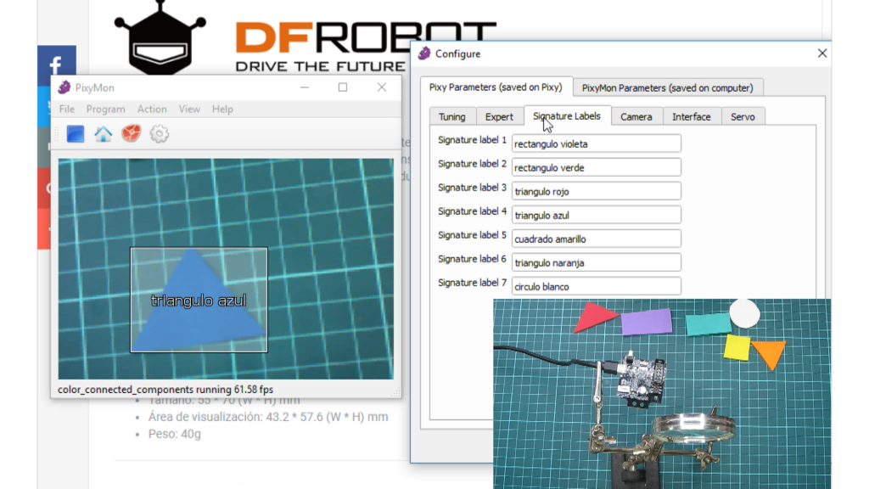Switch to the Expert tab
This screenshot has height=489, width=869.
click(x=499, y=117)
